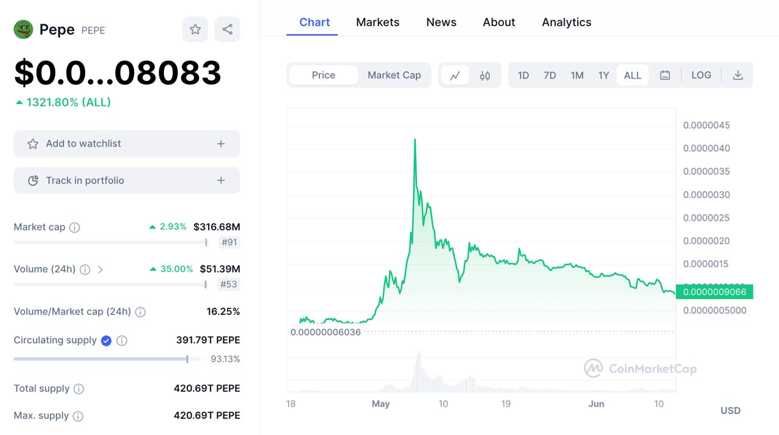
Task: Toggle chart to Market Cap view
Action: [394, 75]
